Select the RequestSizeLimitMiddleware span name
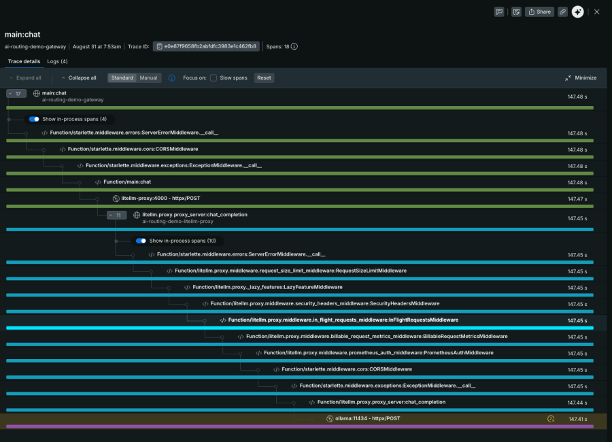 click(x=290, y=271)
